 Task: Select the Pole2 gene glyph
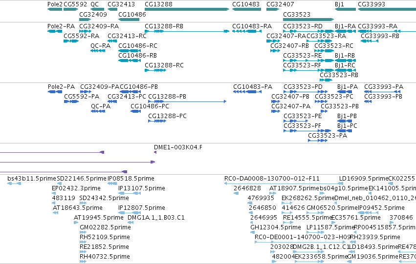coord(55,9)
